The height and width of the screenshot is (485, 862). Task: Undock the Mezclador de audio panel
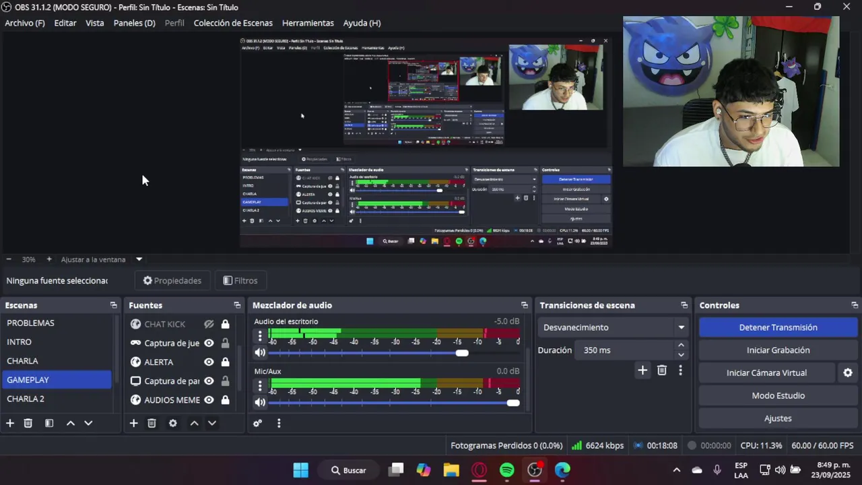(x=525, y=305)
